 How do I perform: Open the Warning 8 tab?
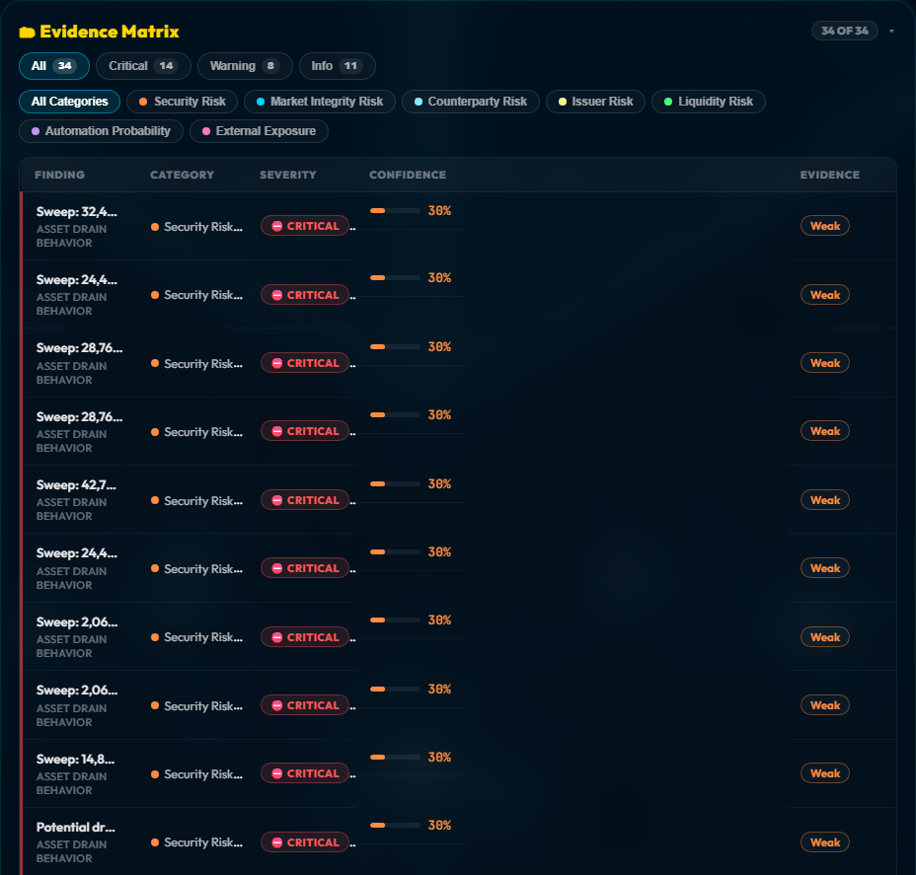click(x=245, y=66)
